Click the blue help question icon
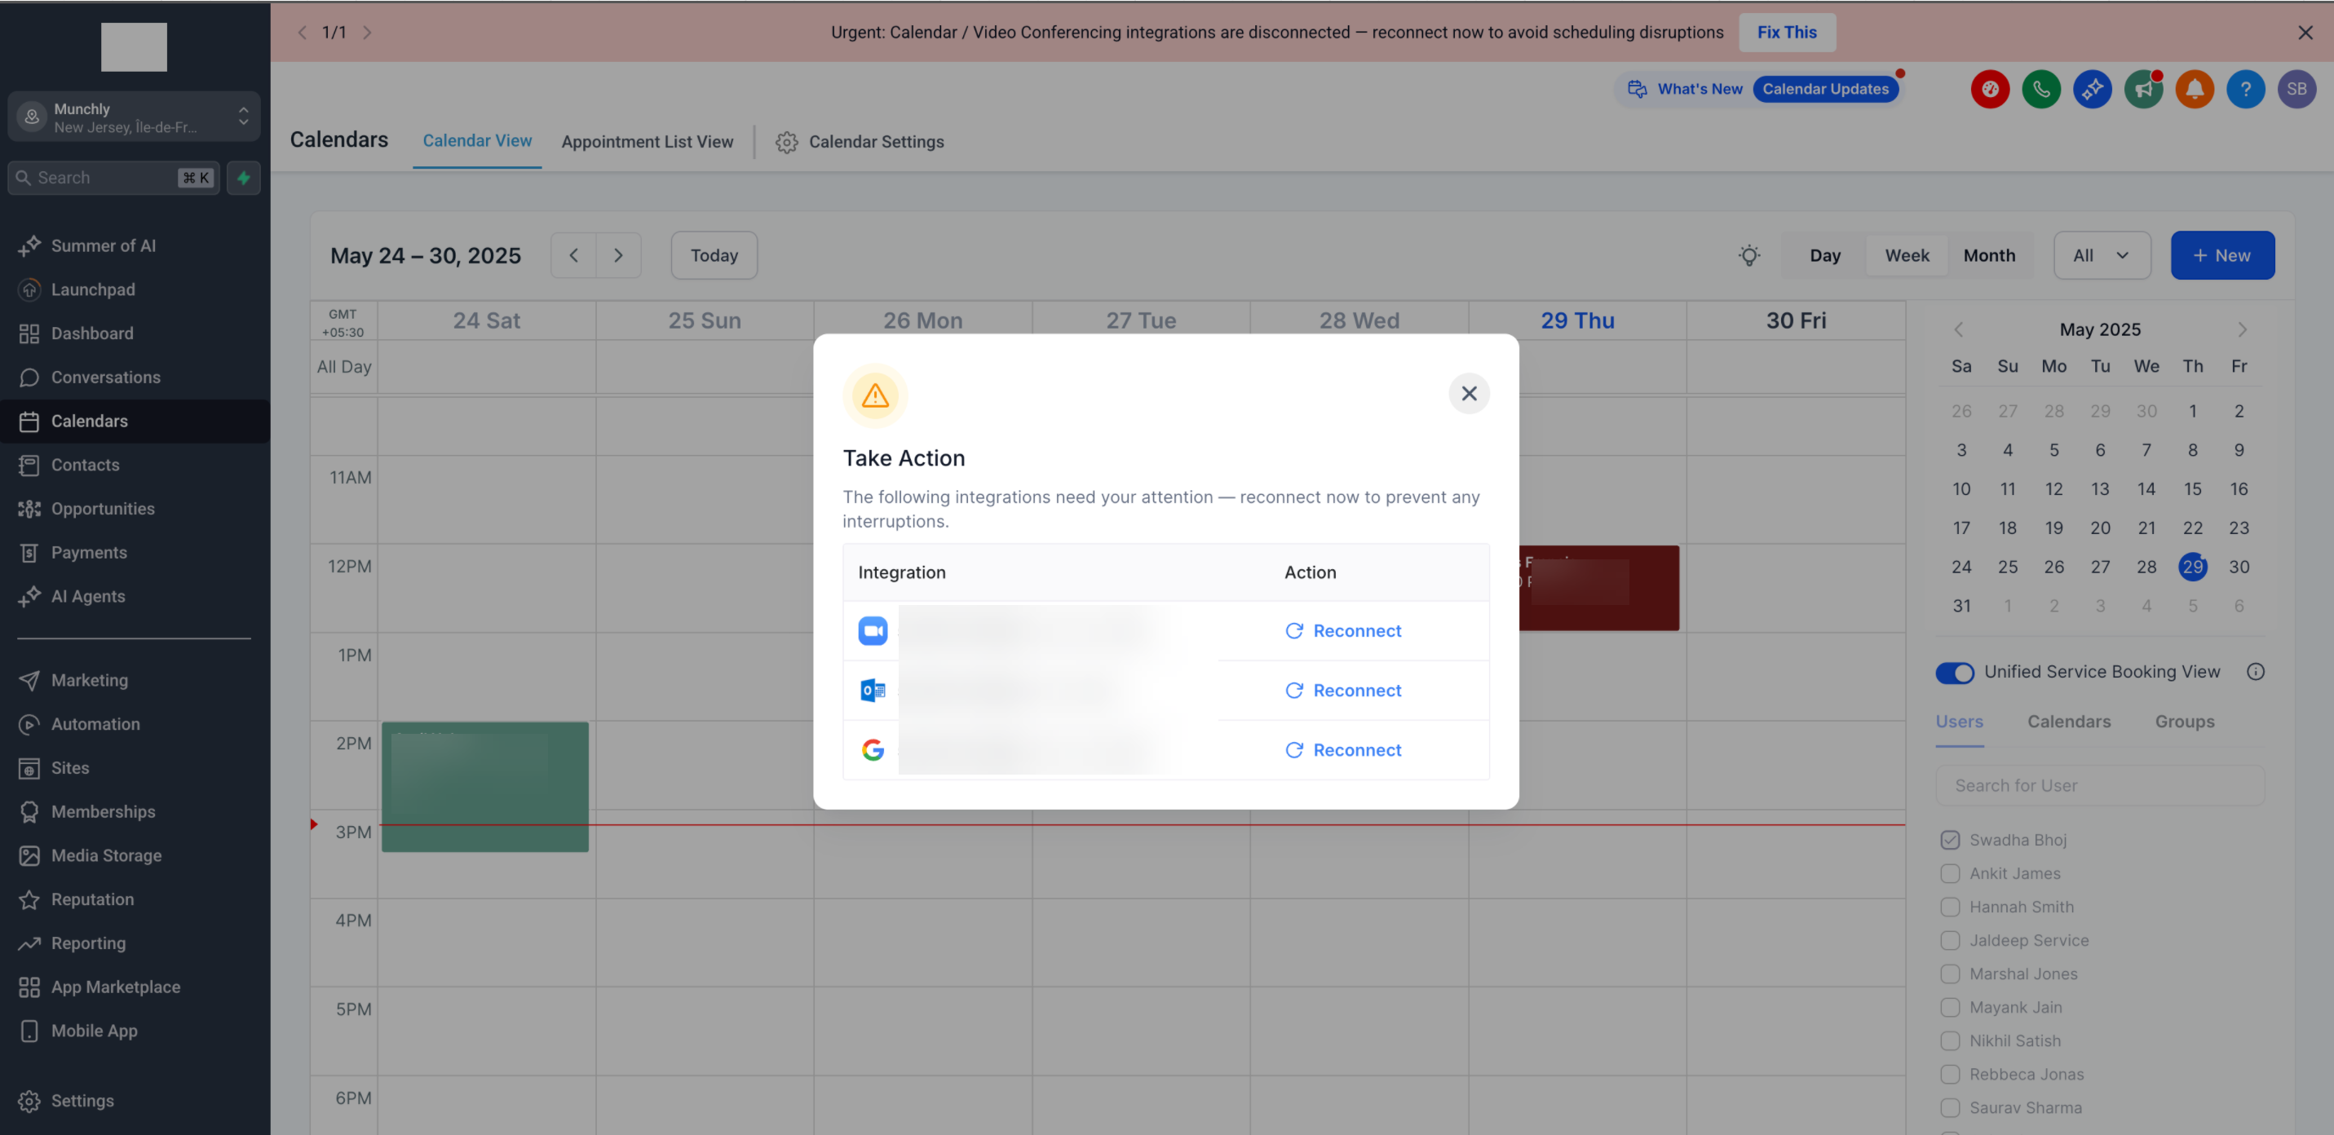Screen dimensions: 2334x1135 tap(2244, 89)
